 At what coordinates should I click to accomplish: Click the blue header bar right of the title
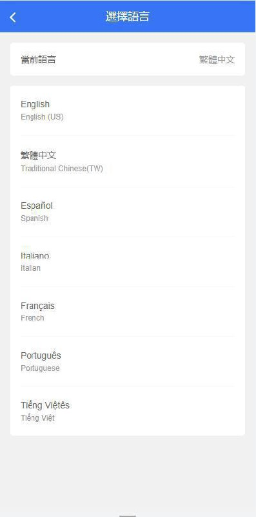(x=202, y=17)
